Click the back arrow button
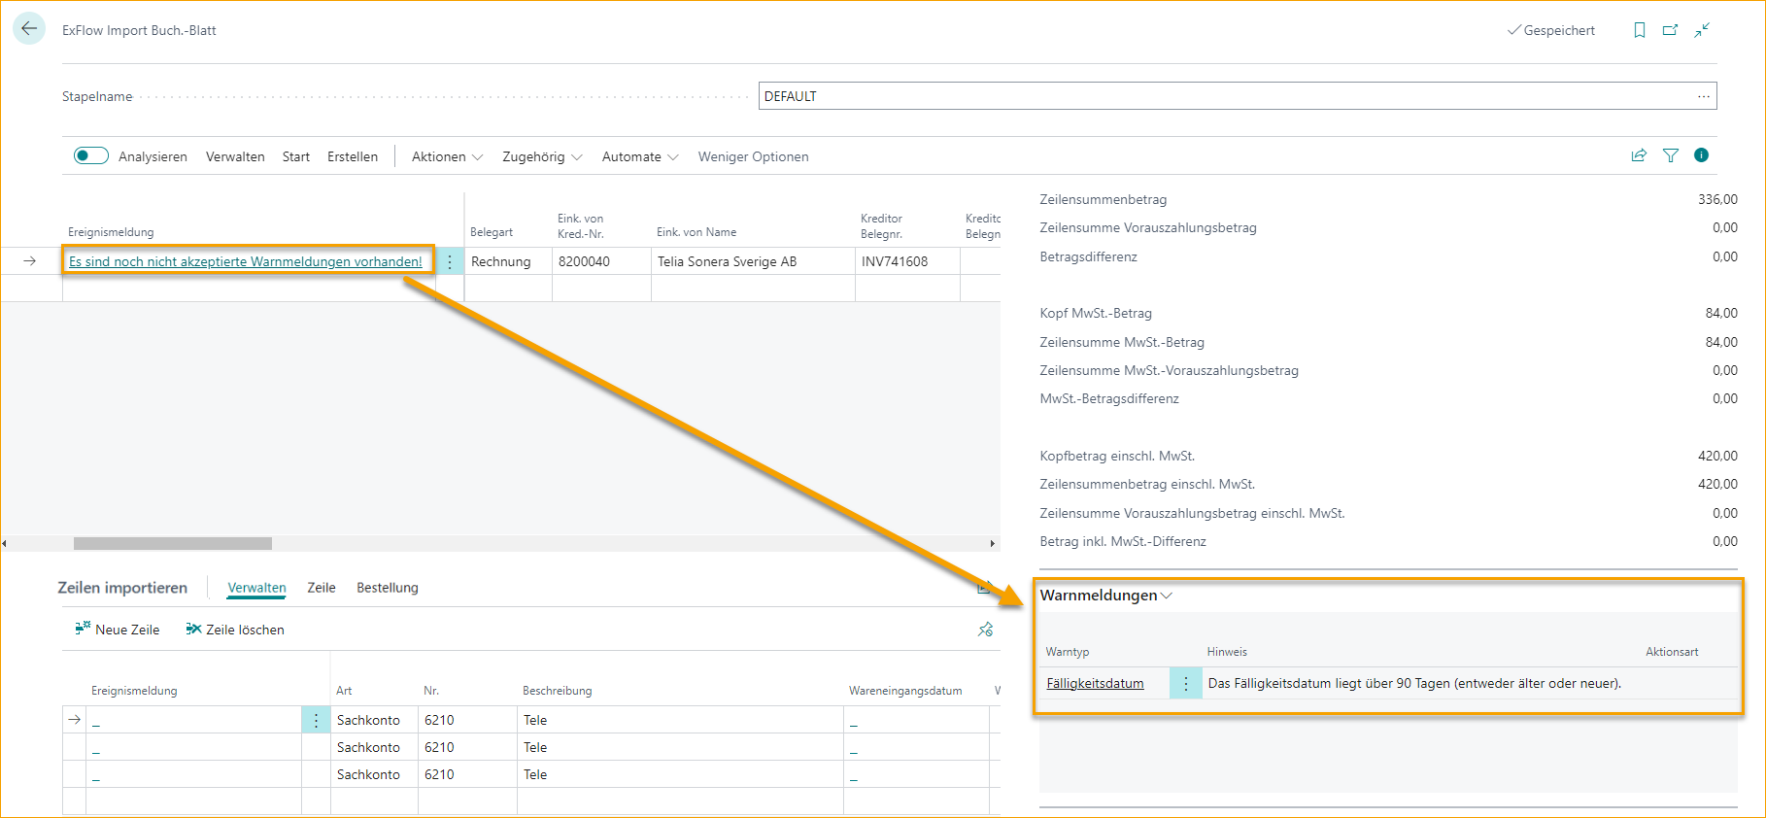This screenshot has height=818, width=1766. coord(29,29)
